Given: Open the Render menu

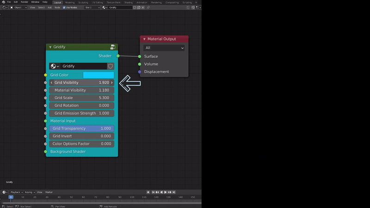Looking at the screenshot, I should coord(25,2).
